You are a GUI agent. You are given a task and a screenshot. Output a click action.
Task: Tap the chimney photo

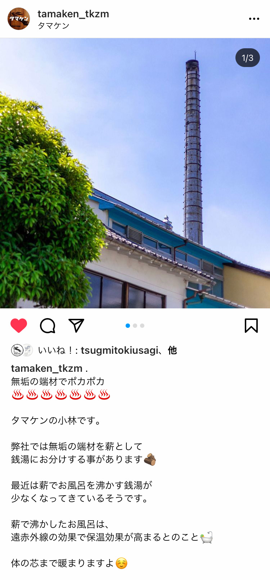point(135,173)
